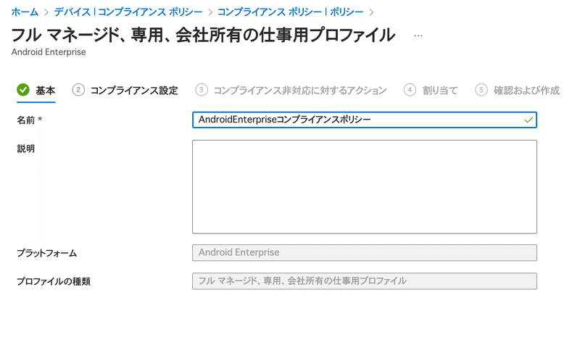Screen dimensions: 580x340
Task: Jump to 確認および作成 step
Action: pos(517,91)
